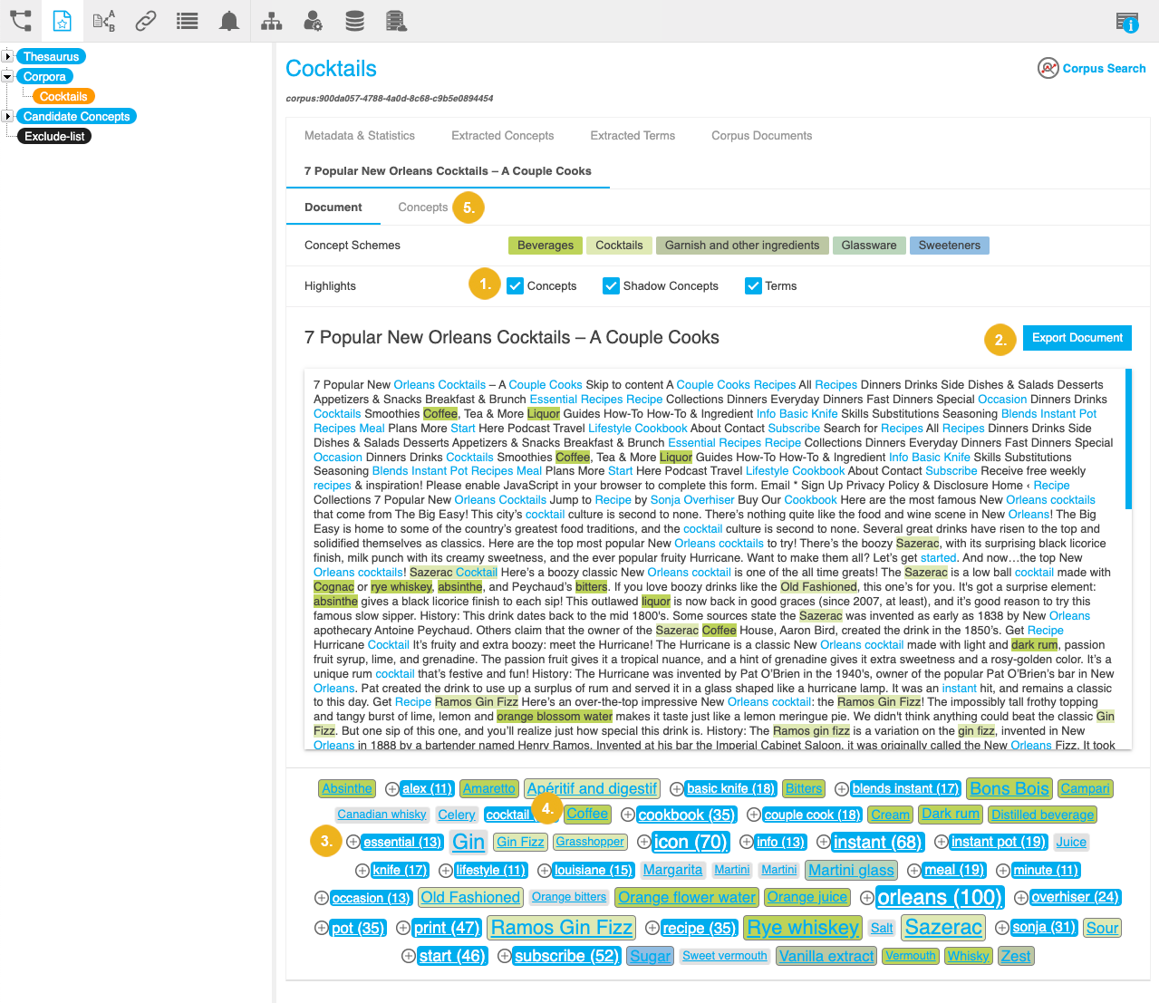The height and width of the screenshot is (1003, 1159).
Task: Click the corpus document star icon
Action: coord(62,20)
